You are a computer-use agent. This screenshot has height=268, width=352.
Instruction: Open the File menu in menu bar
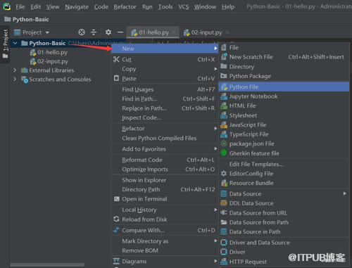tap(20, 7)
